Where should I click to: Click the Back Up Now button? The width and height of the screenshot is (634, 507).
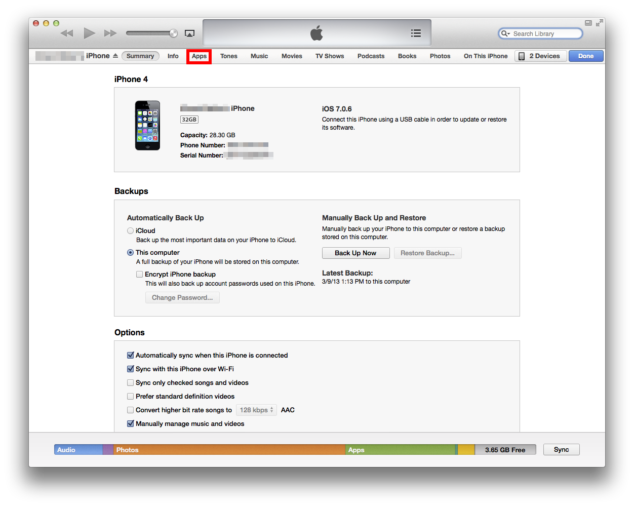click(355, 253)
